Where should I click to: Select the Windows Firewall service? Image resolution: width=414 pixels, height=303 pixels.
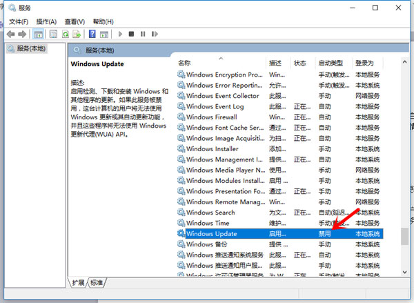tap(280, 117)
